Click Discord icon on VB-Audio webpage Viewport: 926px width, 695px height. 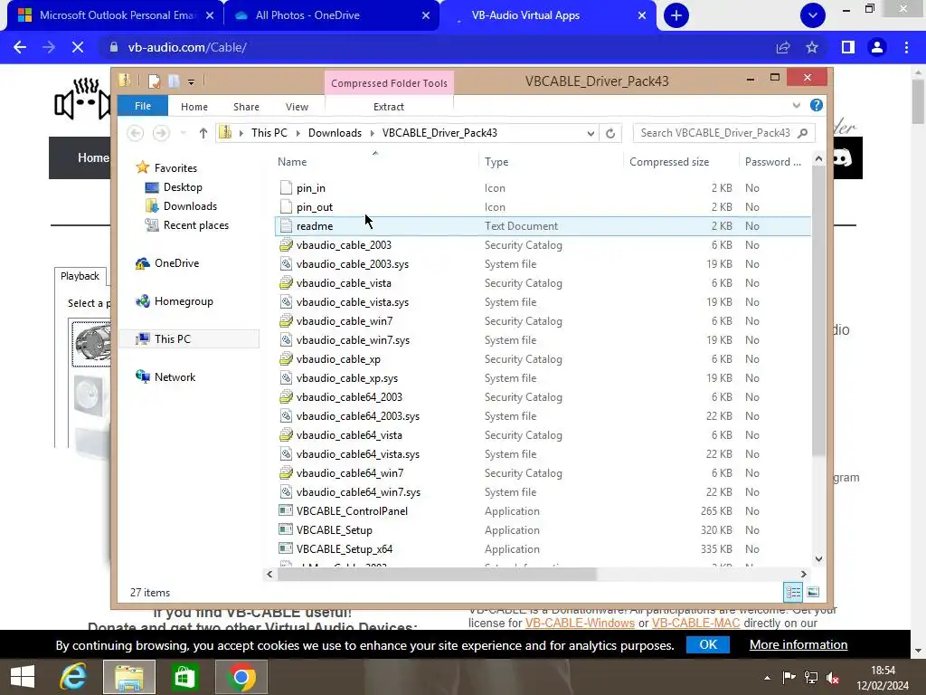point(841,157)
